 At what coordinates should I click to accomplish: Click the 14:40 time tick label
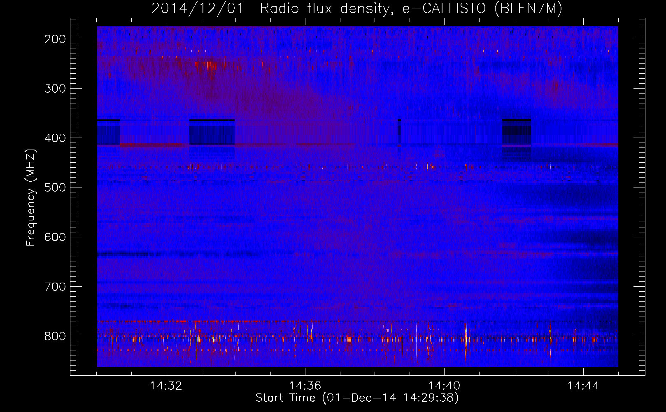pyautogui.click(x=444, y=386)
